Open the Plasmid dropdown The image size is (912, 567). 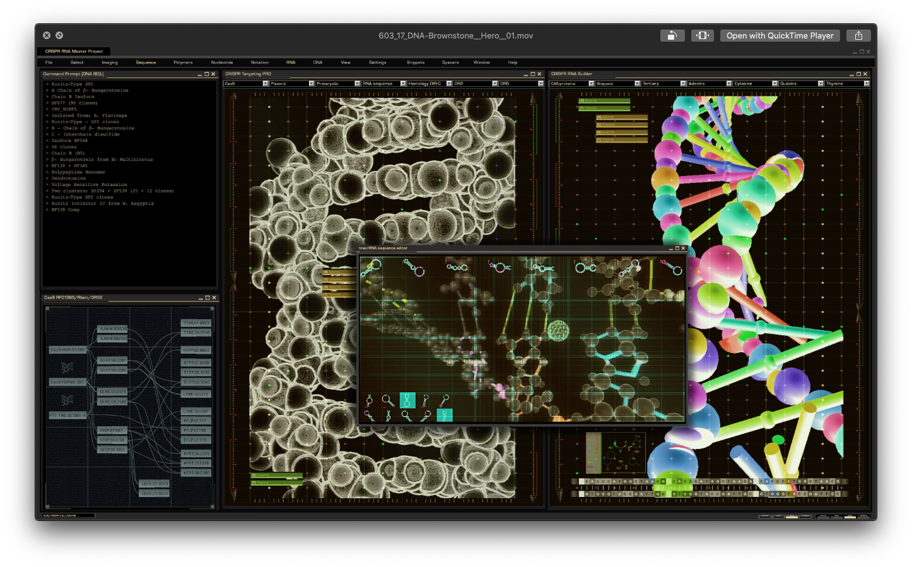tap(292, 83)
